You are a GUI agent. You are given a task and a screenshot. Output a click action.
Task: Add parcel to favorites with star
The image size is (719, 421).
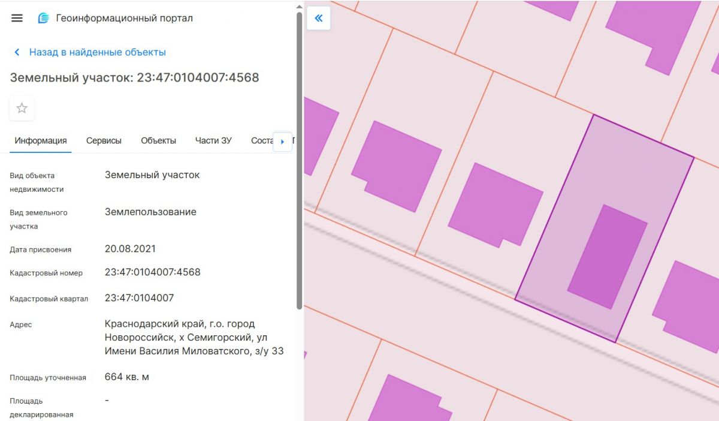click(22, 109)
